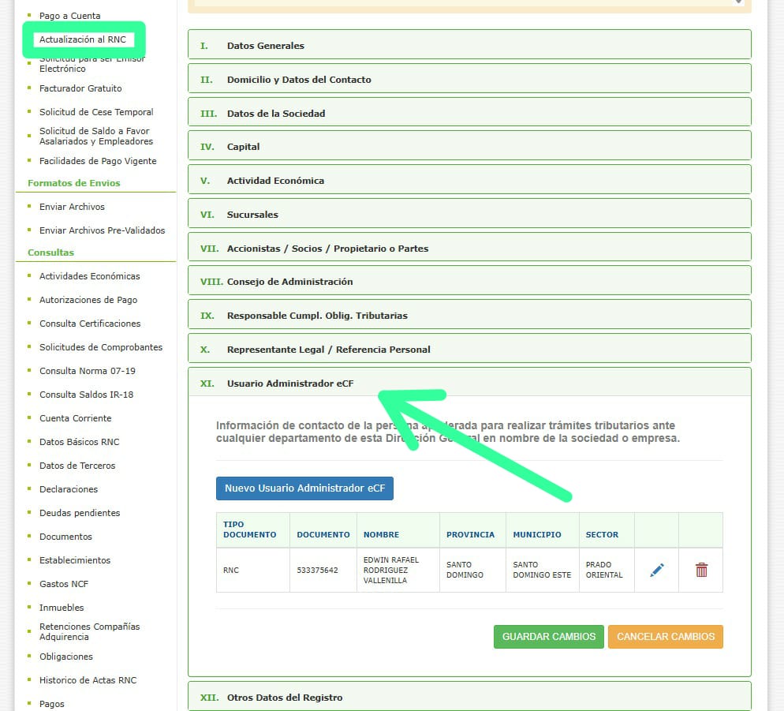The width and height of the screenshot is (784, 711).
Task: Open Historico de Actas RNC link
Action: (88, 680)
